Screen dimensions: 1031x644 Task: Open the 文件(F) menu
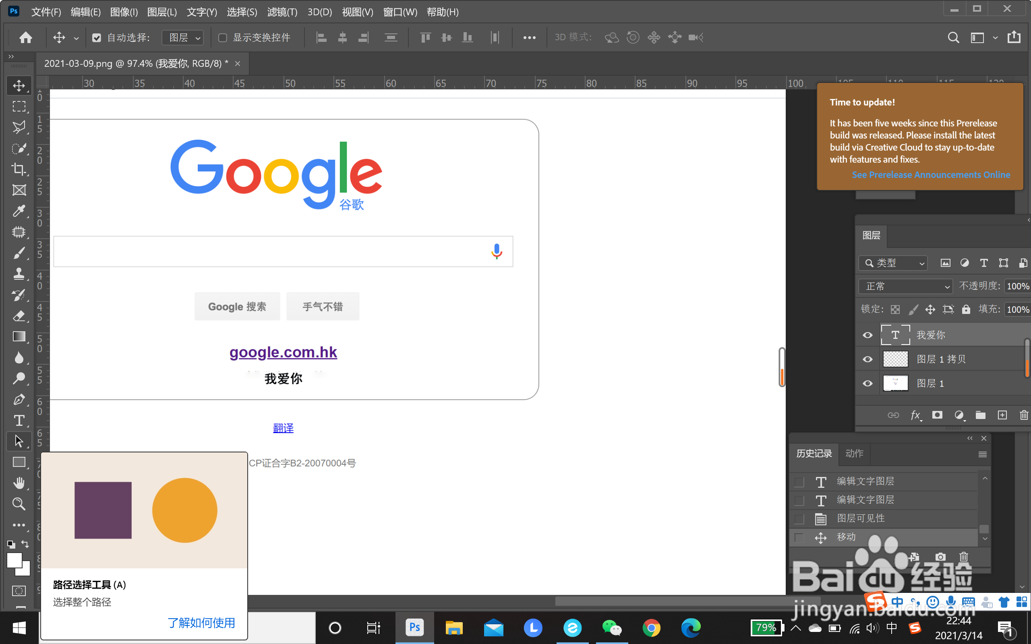point(46,12)
